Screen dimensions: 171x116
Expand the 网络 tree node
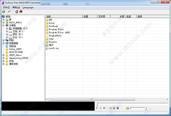[3, 40]
